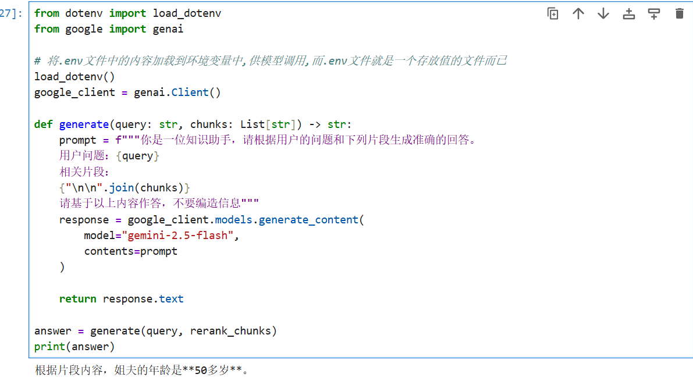Duplicate this notebook cell
The width and height of the screenshot is (693, 381).
553,14
